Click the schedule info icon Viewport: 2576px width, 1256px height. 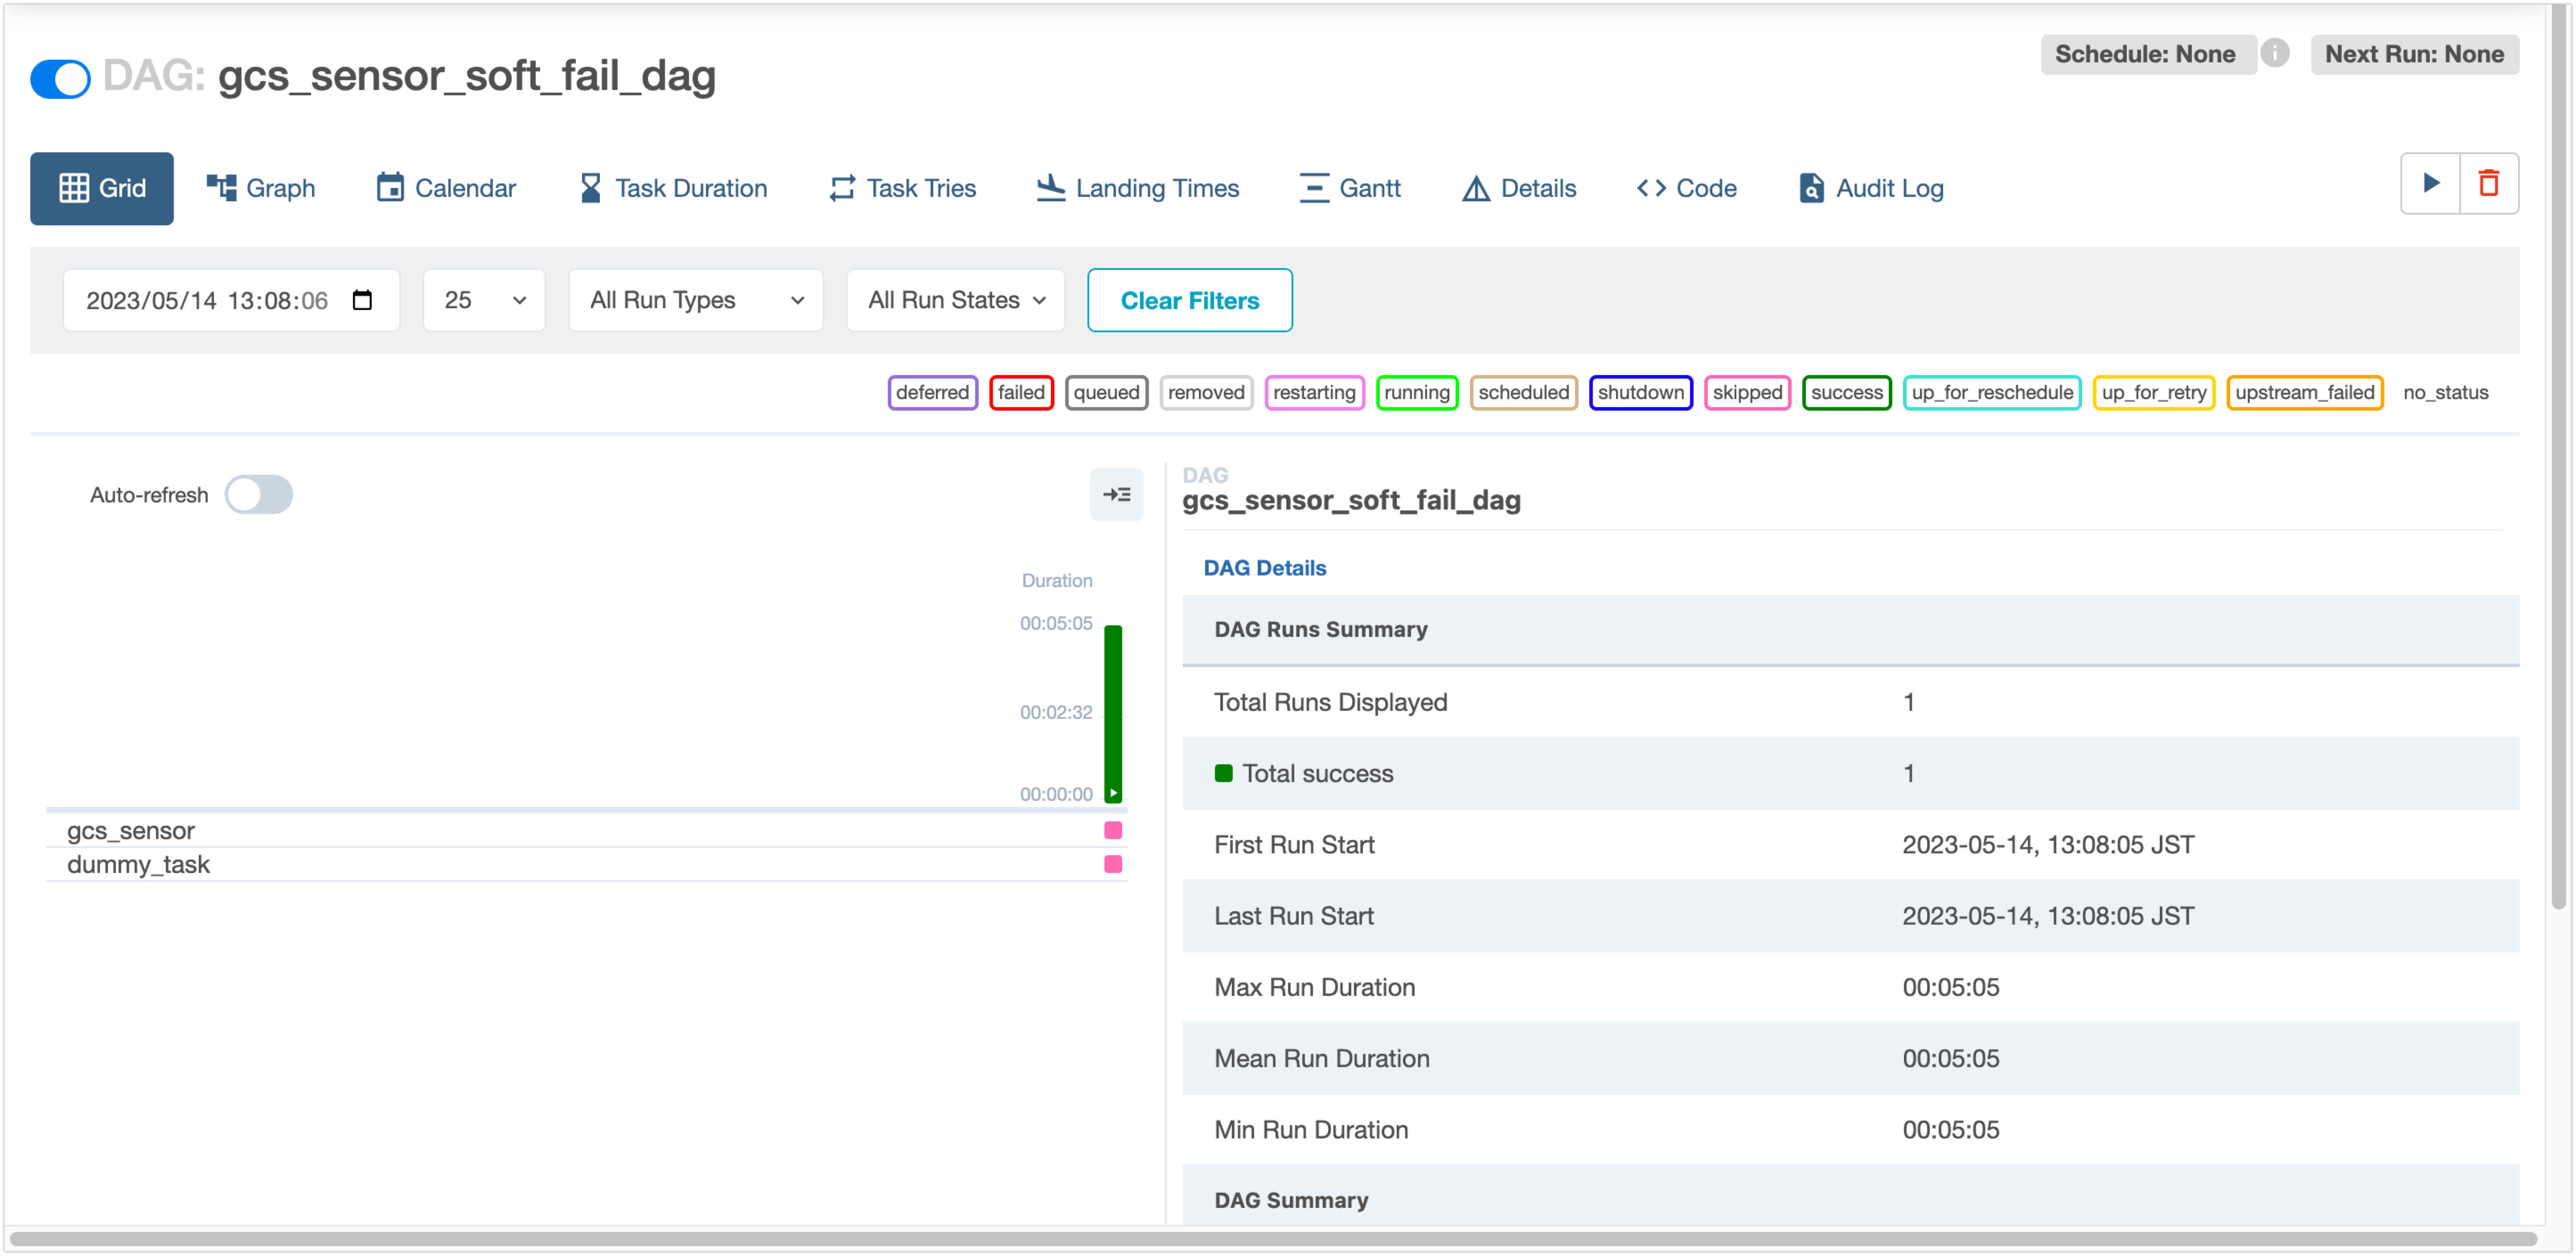coord(2275,53)
